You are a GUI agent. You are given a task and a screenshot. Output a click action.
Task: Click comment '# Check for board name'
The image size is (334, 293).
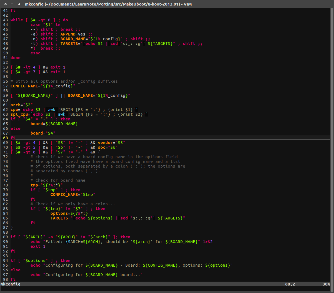pyautogui.click(x=58, y=180)
